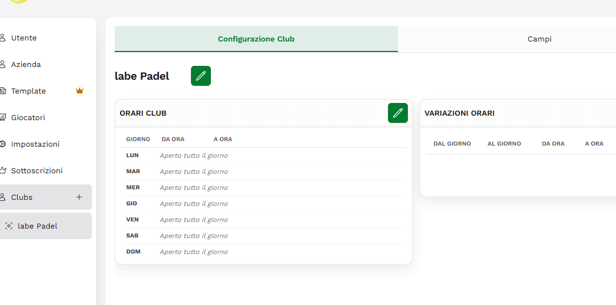Edit club hours with Orari Club pencil icon

point(397,113)
